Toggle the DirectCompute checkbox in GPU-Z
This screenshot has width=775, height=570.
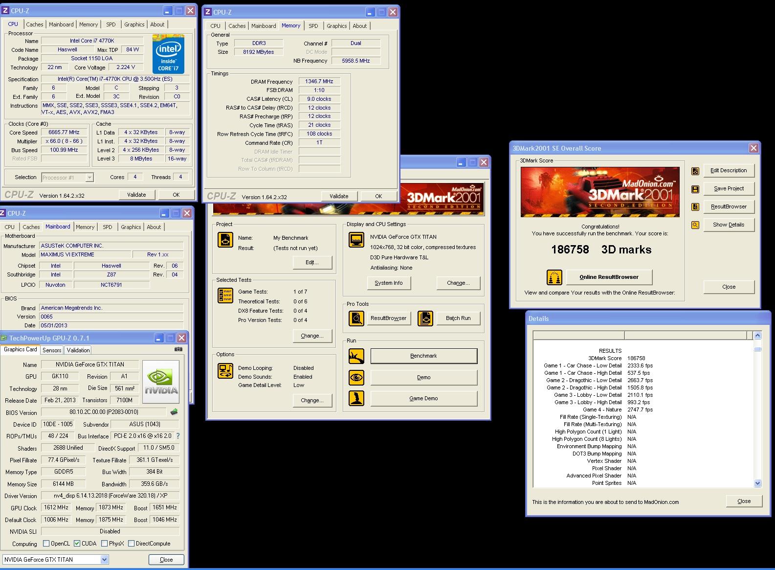click(x=131, y=544)
